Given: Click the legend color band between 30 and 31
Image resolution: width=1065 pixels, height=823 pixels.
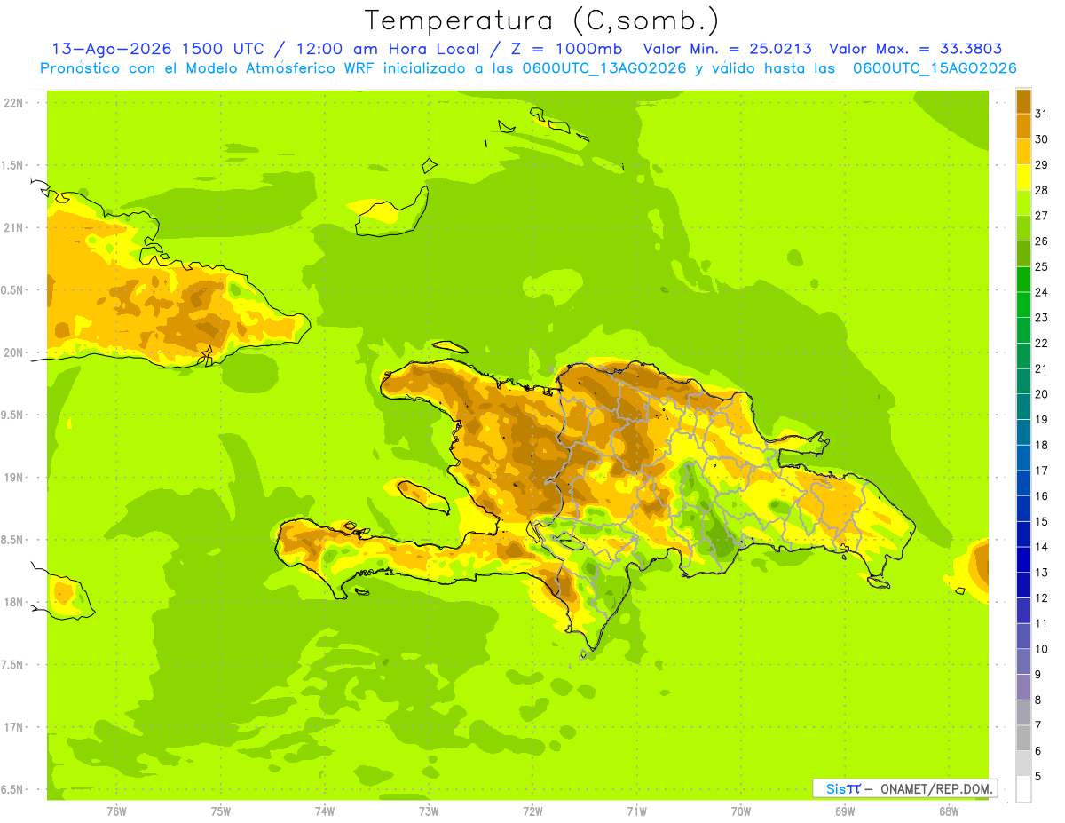Looking at the screenshot, I should (1023, 126).
